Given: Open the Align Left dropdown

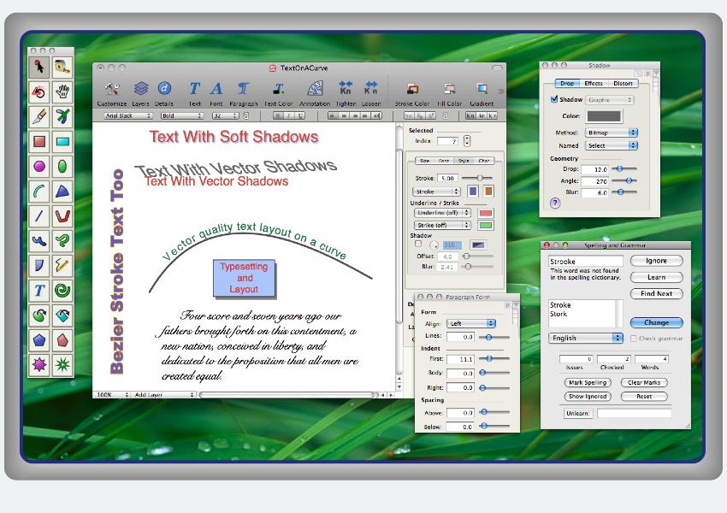Looking at the screenshot, I should tap(471, 323).
